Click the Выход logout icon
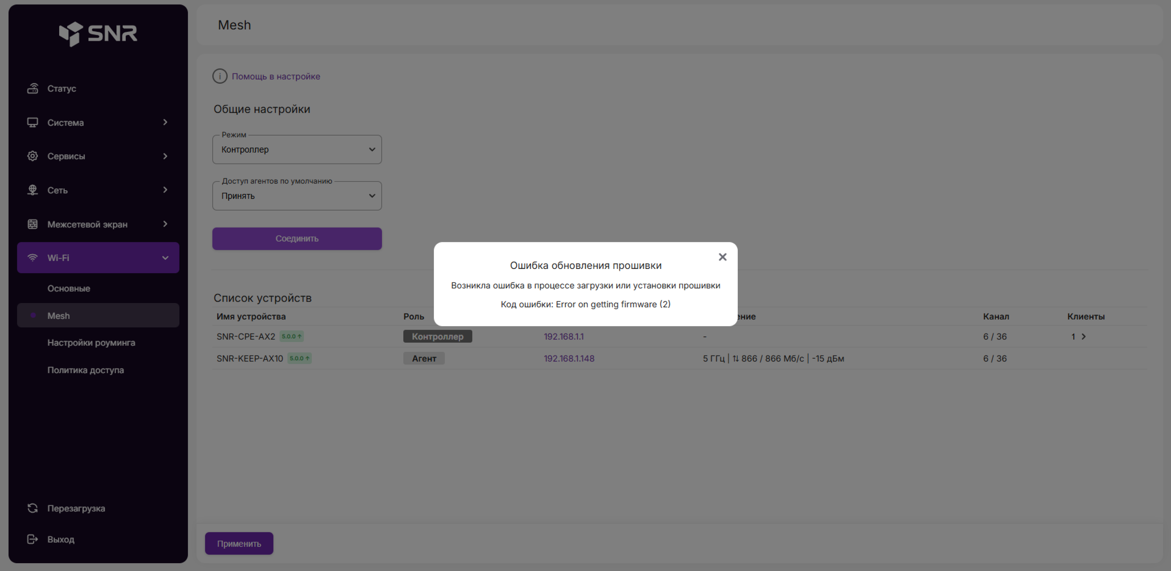 [x=32, y=539]
